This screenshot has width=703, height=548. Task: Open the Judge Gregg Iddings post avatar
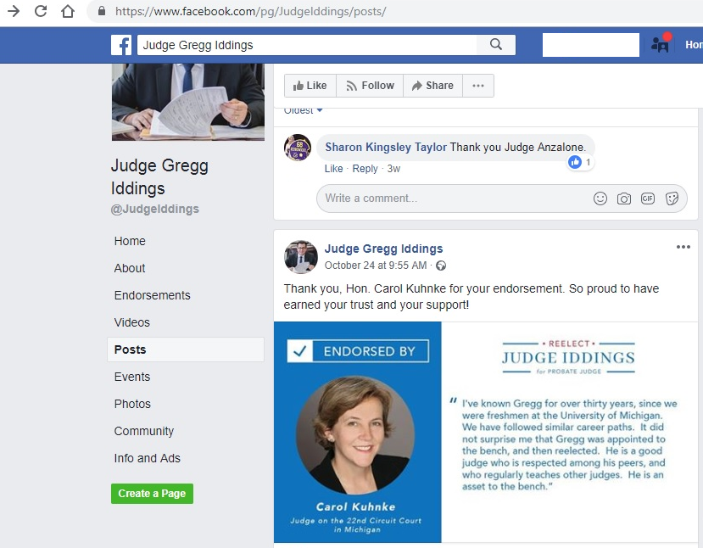pos(301,257)
